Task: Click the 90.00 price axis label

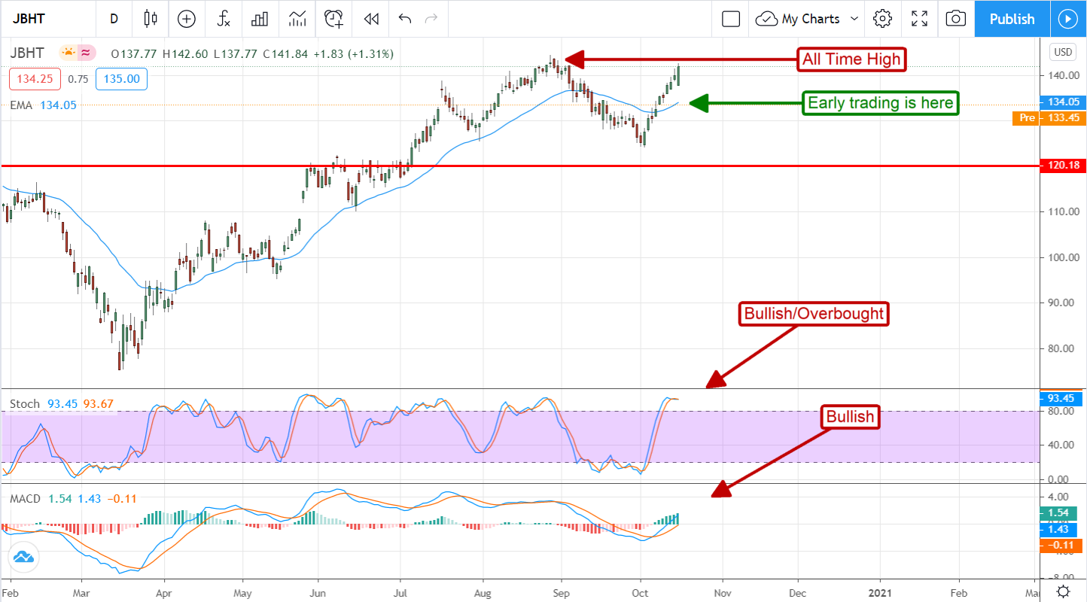Action: coord(1063,303)
